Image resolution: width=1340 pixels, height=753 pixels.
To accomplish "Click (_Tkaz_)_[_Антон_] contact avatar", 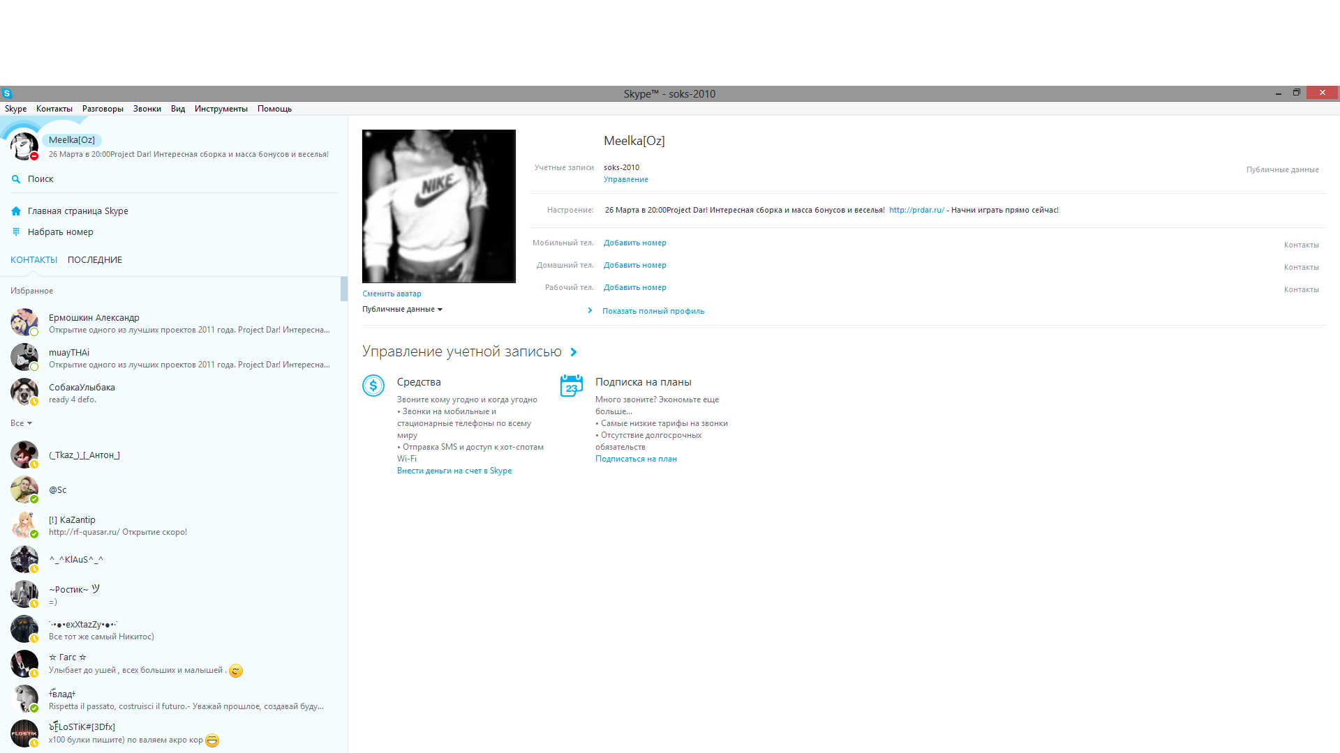I will [24, 455].
